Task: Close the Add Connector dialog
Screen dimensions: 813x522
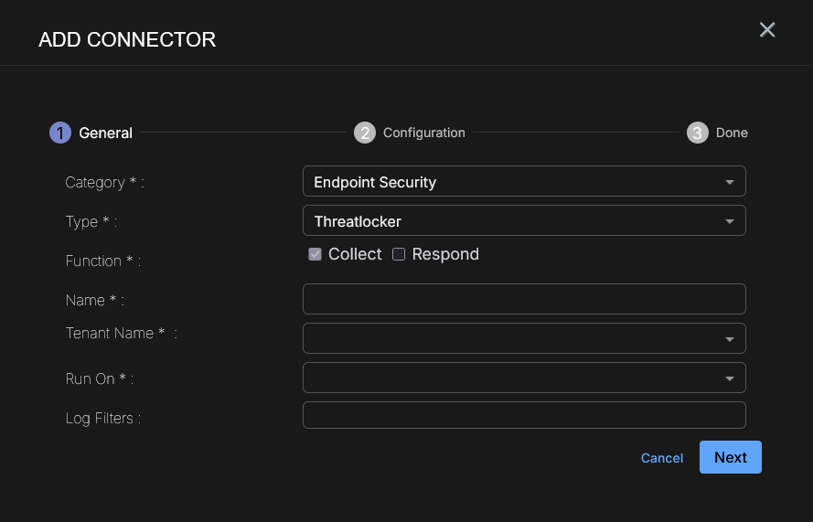Action: 767,30
